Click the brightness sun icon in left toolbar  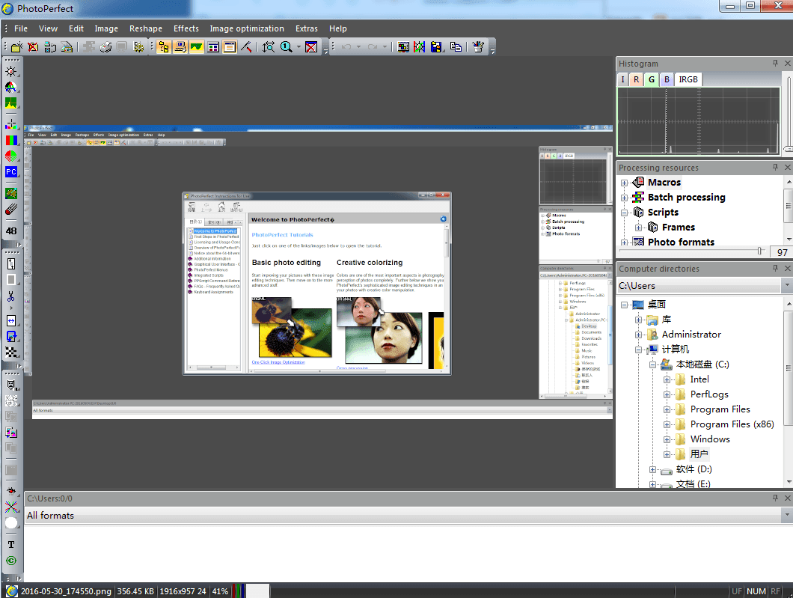pyautogui.click(x=11, y=71)
